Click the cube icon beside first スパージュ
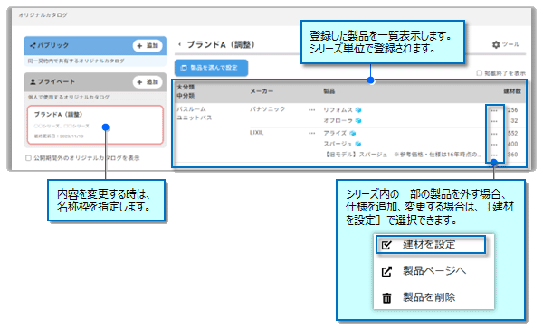Screen dimensions: 543x329 tap(358, 144)
